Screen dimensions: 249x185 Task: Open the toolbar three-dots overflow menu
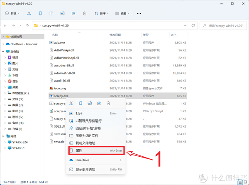click(x=139, y=14)
